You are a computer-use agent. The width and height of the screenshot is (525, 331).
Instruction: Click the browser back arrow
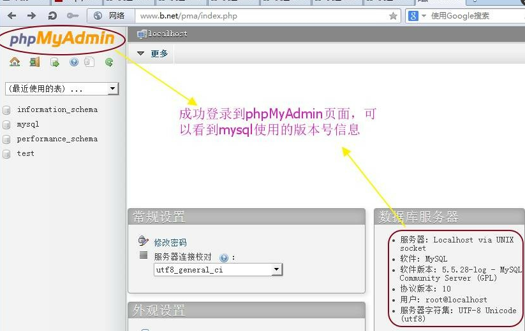tap(11, 16)
